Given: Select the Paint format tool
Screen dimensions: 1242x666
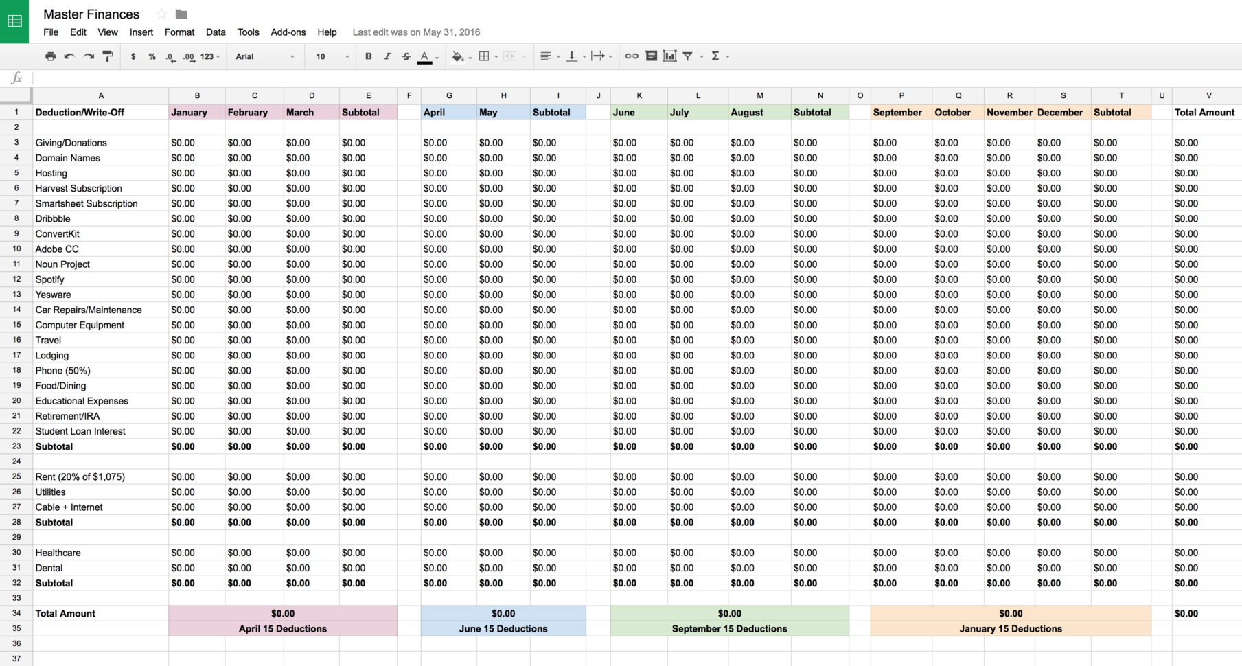Looking at the screenshot, I should click(108, 56).
